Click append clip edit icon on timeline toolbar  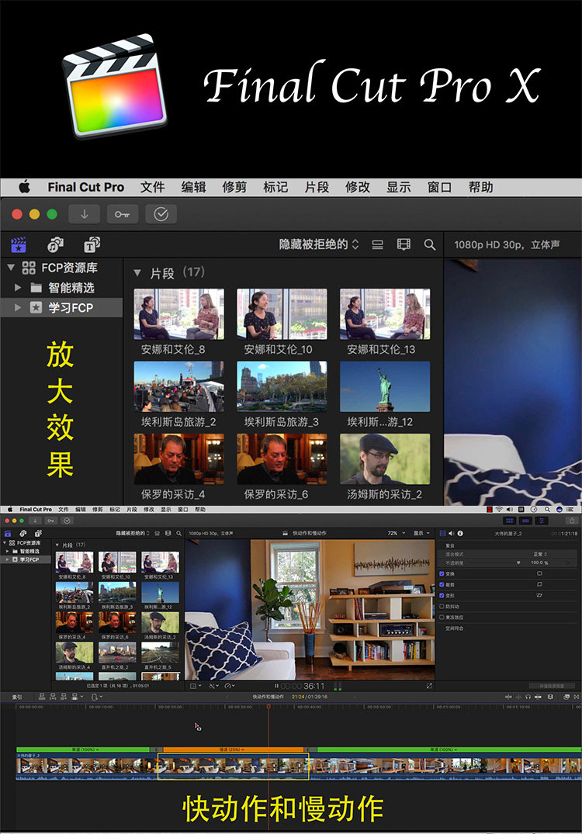[64, 696]
